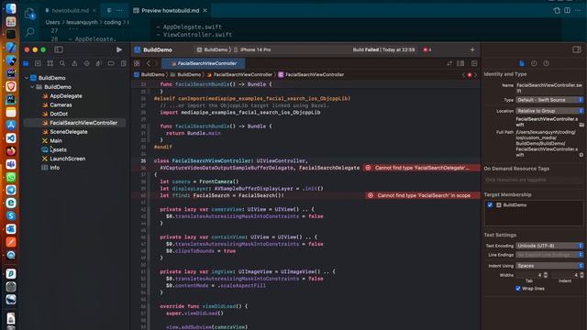Open the Type dropdown Default - Swift Source
Screen dimensions: 587x330
(549, 100)
